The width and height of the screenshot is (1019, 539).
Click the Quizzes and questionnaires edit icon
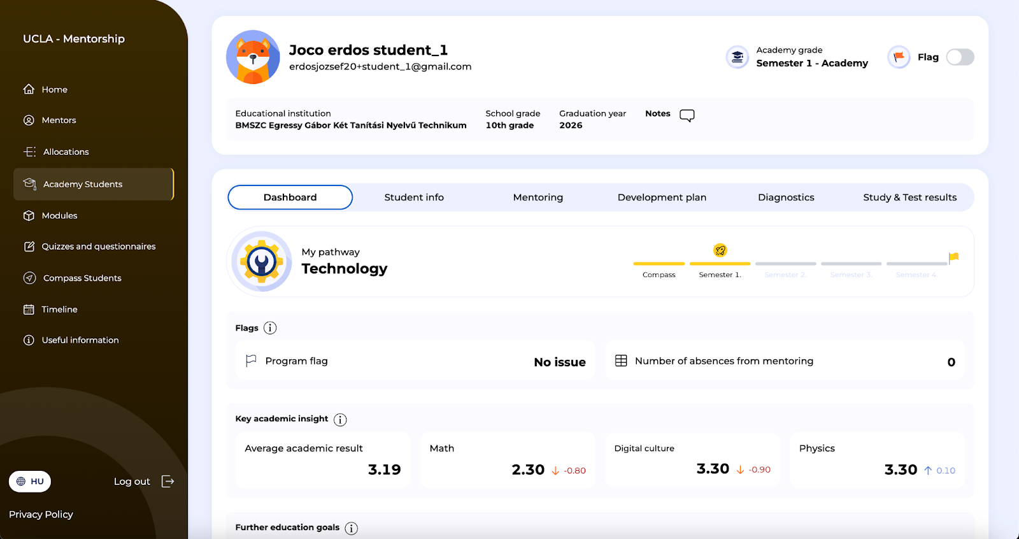(x=29, y=247)
